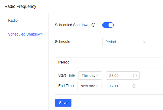This screenshot has height=110, width=163.
Task: Expand the Start Time This day dropdown
Action: point(90,76)
